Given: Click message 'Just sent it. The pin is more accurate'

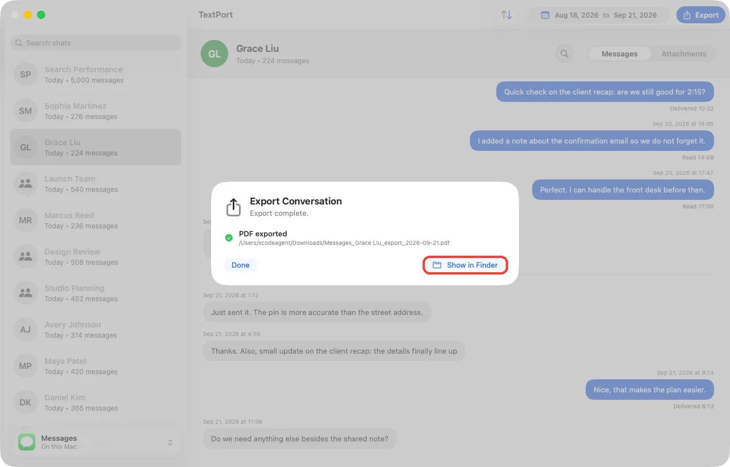Looking at the screenshot, I should pos(317,312).
